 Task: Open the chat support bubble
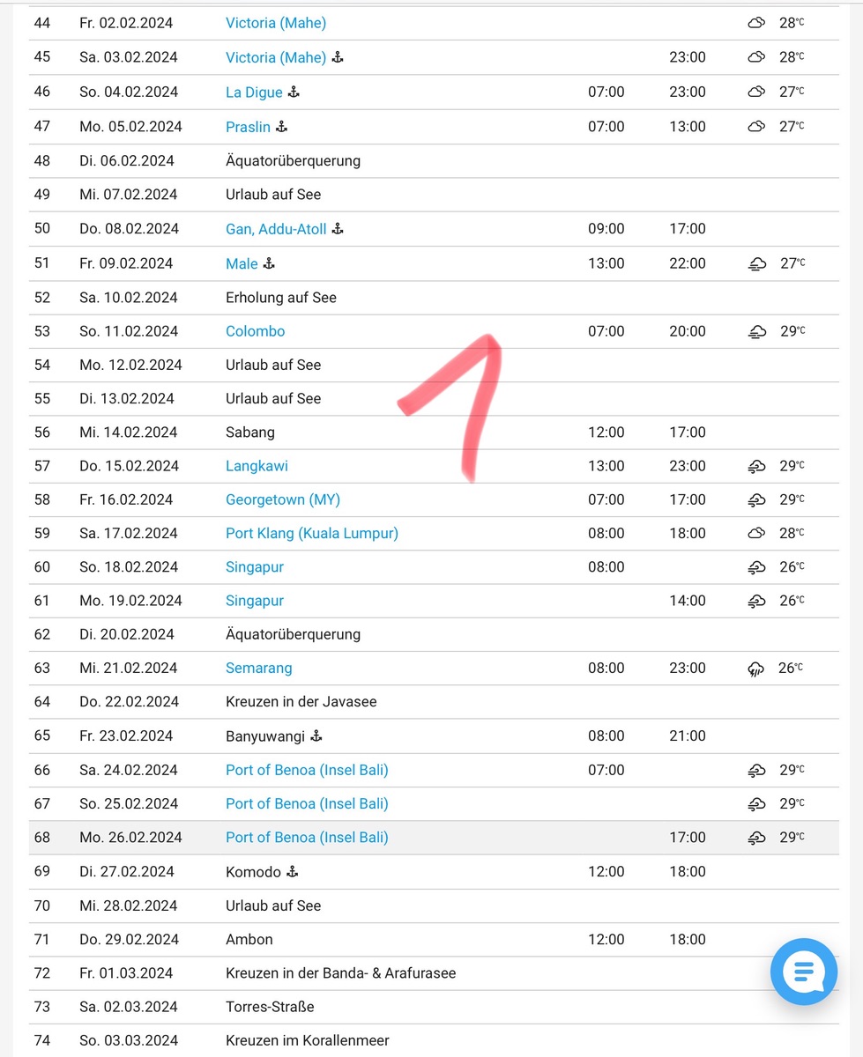[803, 972]
